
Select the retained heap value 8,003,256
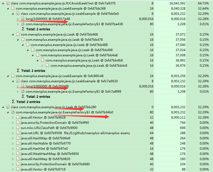[x=178, y=76]
